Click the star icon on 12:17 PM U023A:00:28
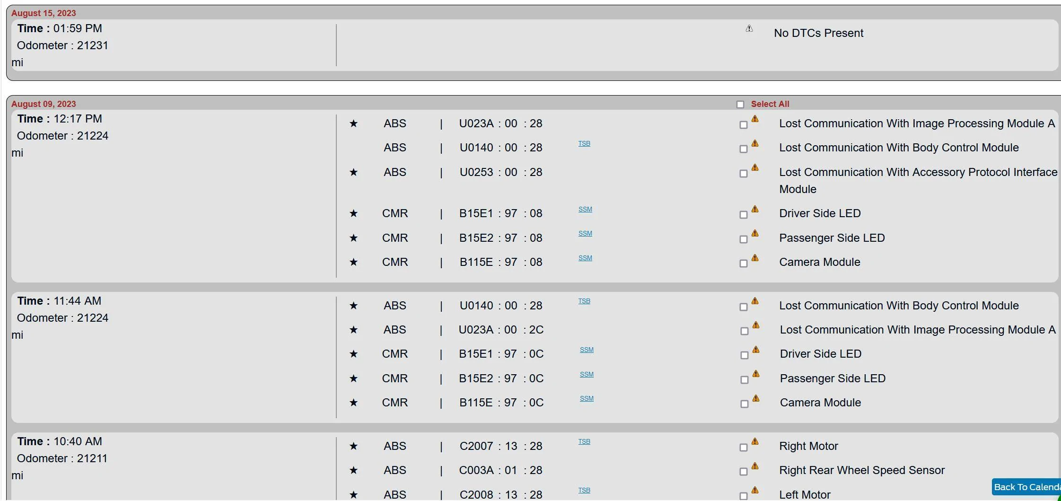Viewport: 1061px width, 501px height. [x=353, y=123]
